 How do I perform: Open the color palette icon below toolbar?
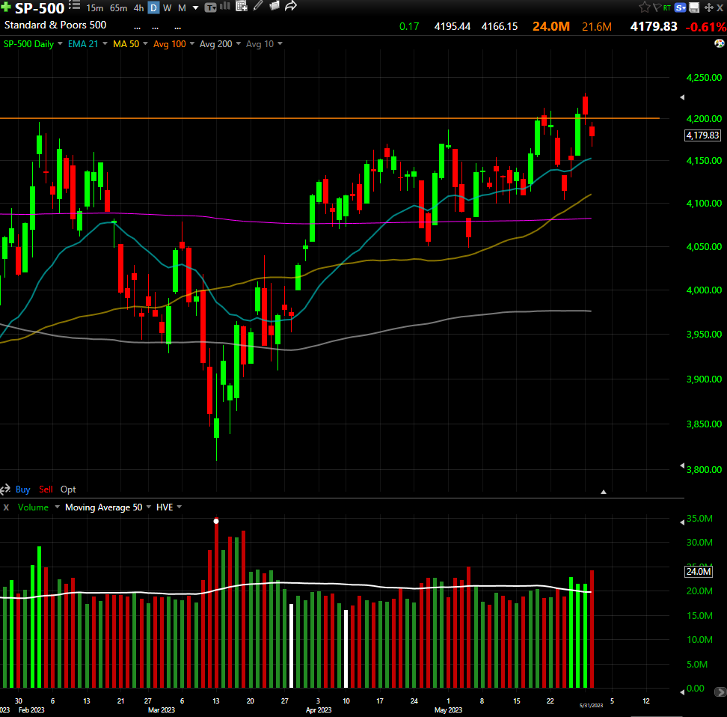[719, 43]
